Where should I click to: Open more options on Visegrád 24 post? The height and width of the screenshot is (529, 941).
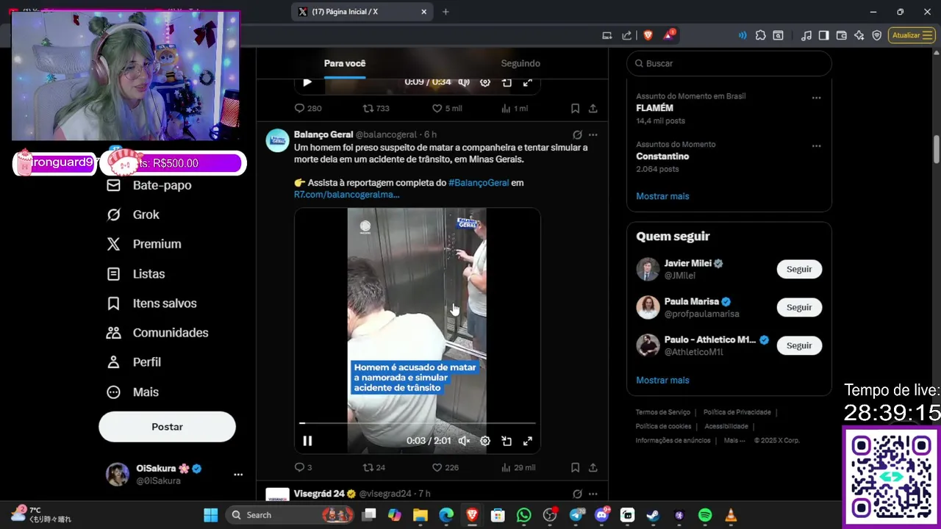[593, 494]
